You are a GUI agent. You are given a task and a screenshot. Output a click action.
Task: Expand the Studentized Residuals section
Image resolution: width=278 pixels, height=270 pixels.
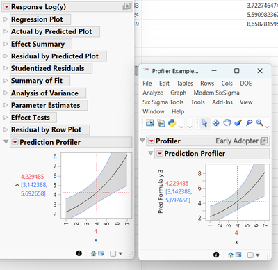tap(6, 68)
